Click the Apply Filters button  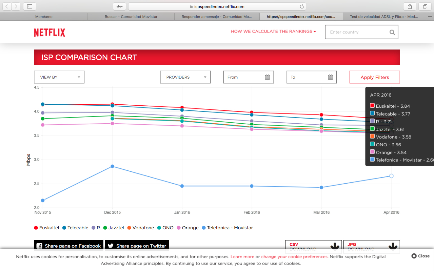[375, 77]
